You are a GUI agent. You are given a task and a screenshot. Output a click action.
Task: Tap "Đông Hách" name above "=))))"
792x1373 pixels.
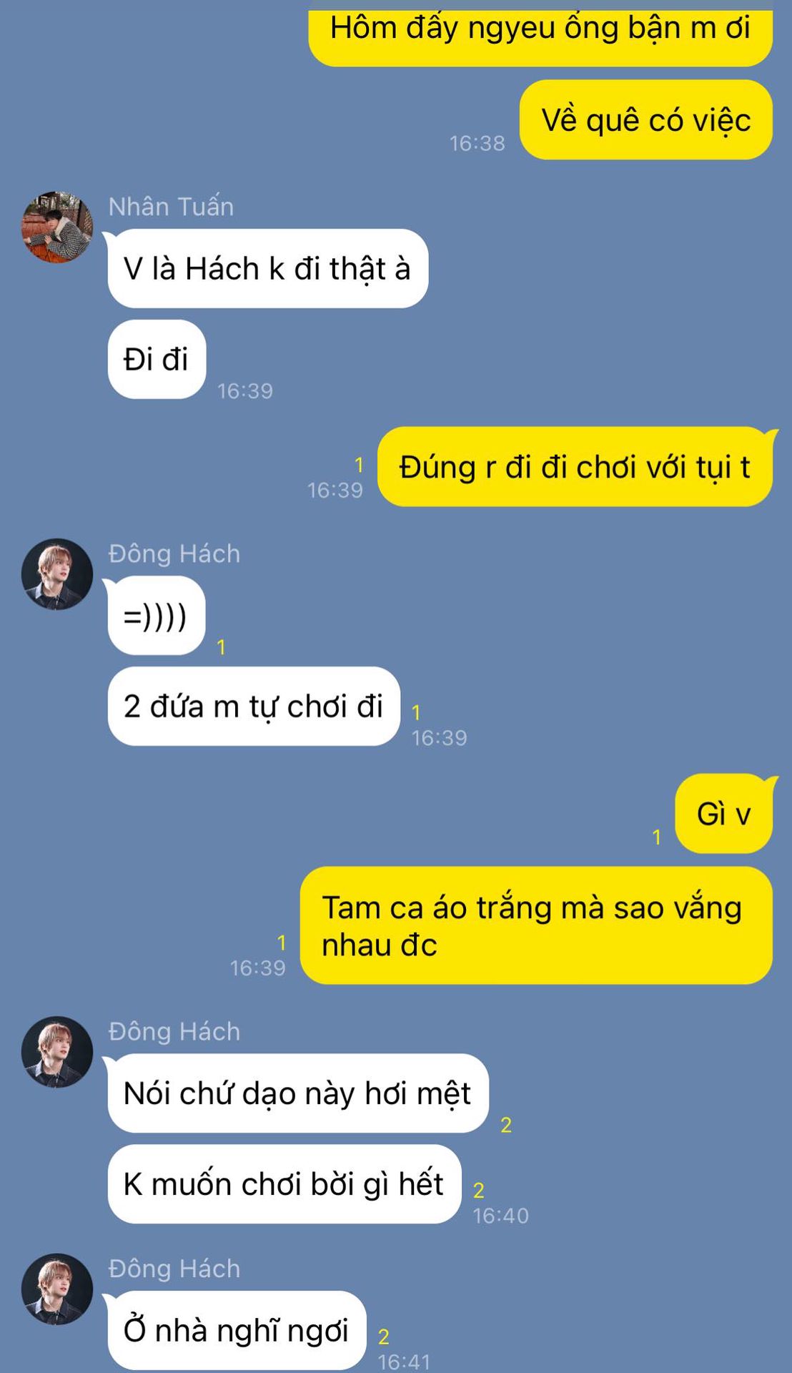click(174, 554)
